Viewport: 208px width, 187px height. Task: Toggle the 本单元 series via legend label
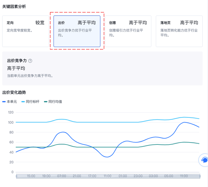pyautogui.click(x=12, y=102)
